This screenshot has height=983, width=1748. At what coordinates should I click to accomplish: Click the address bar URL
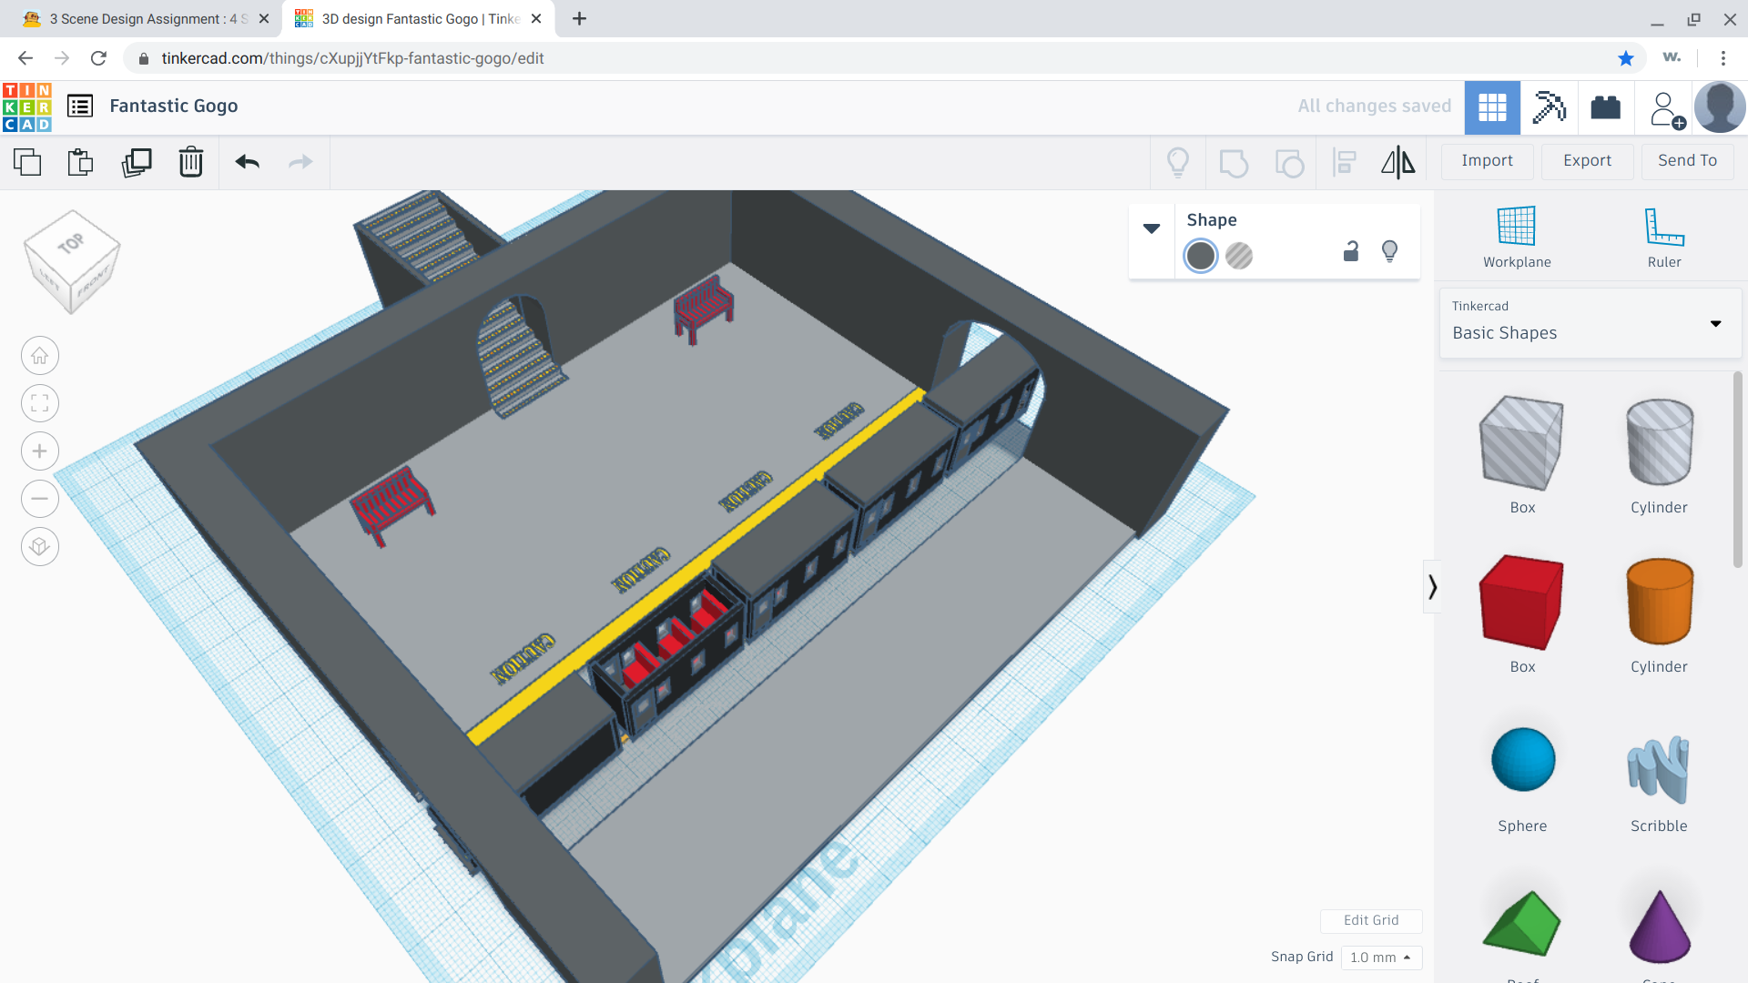pyautogui.click(x=352, y=58)
